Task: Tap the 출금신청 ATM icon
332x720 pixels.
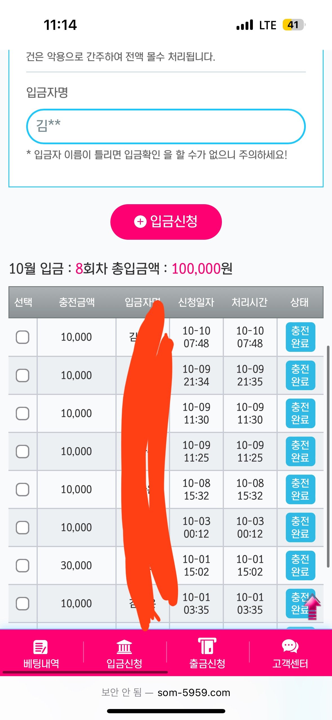Action: pos(207,646)
